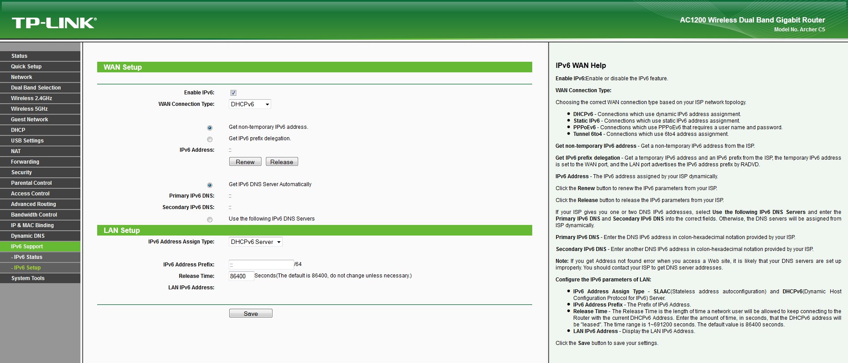Screen dimensions: 848x363
Task: Open the Access Control menu
Action: [x=40, y=194]
